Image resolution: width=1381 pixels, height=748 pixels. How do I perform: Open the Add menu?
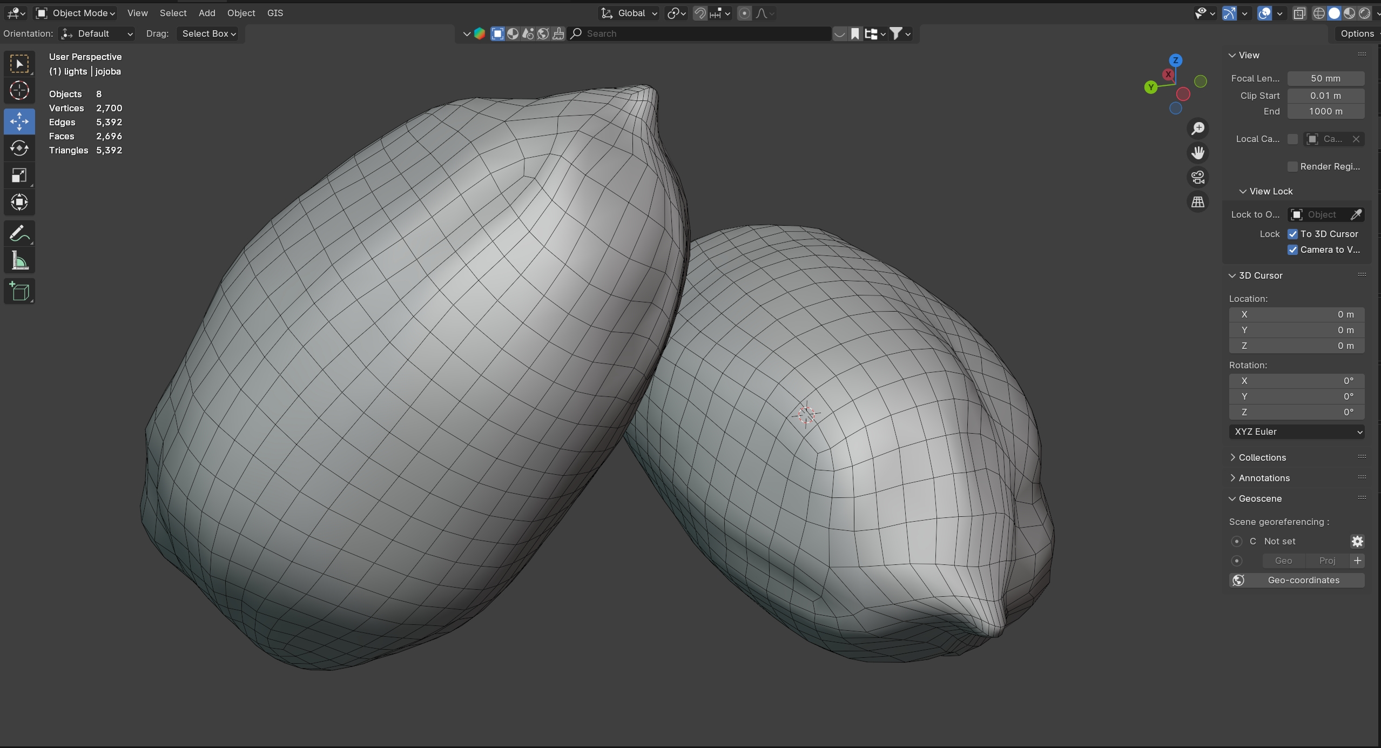coord(207,13)
